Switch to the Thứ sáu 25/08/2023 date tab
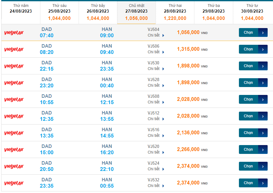 59,12
